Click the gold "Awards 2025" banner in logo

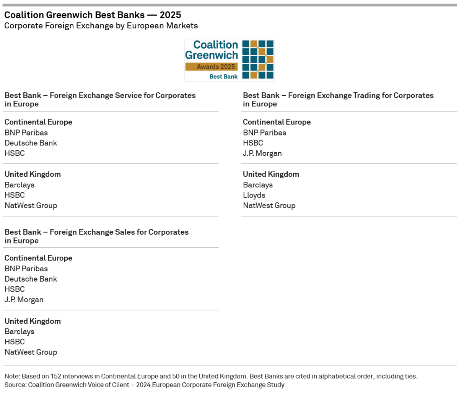[x=212, y=67]
